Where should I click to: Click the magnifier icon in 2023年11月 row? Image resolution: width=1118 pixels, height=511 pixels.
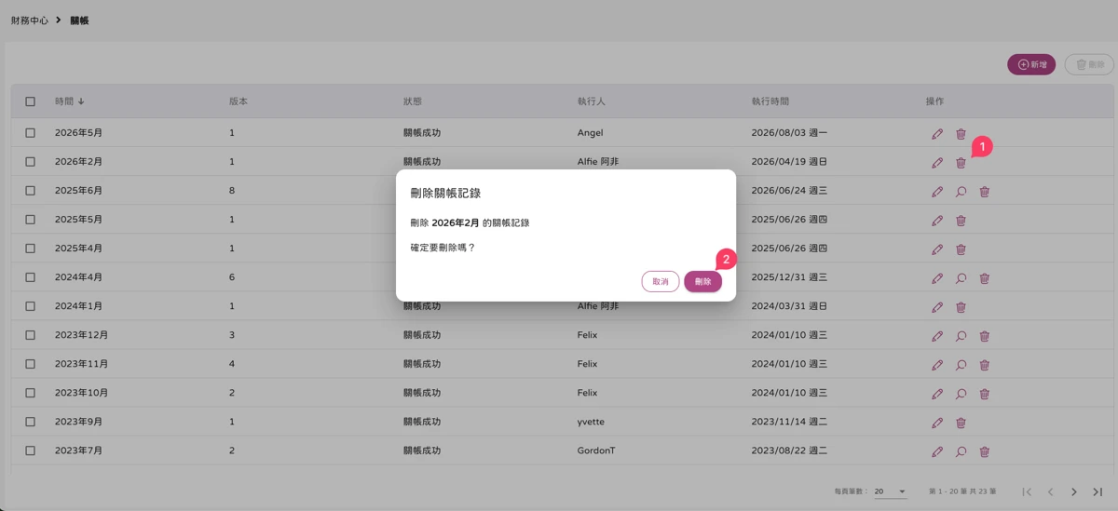961,365
